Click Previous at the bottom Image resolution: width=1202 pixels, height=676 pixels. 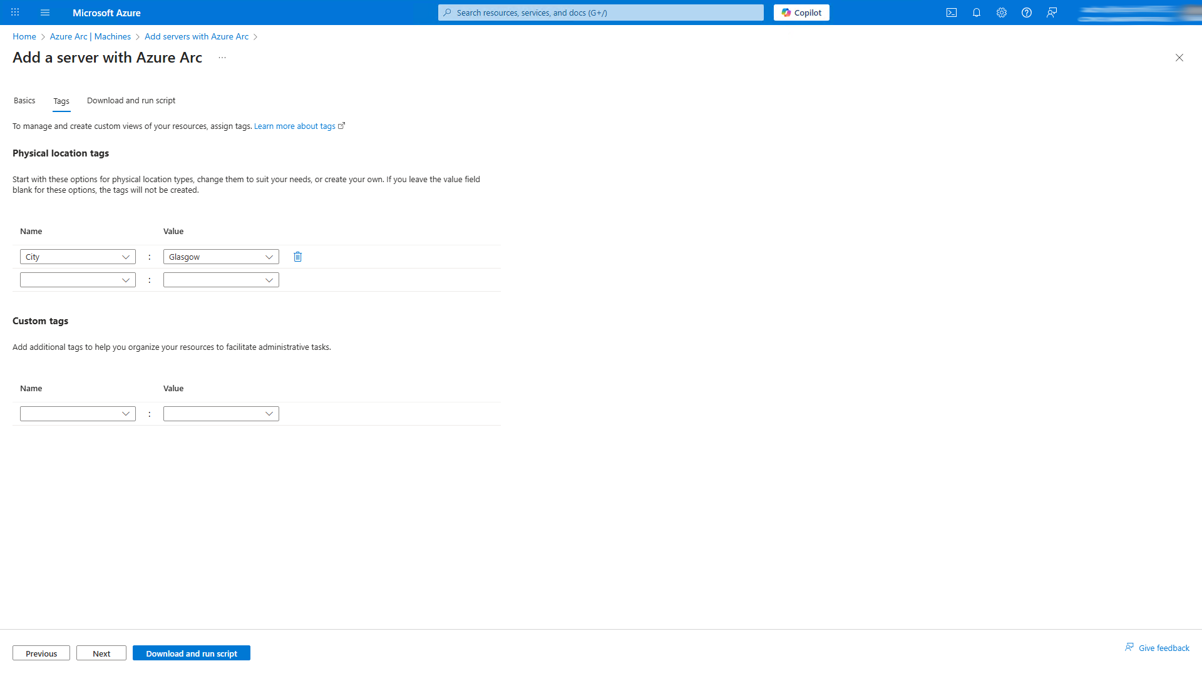(41, 653)
